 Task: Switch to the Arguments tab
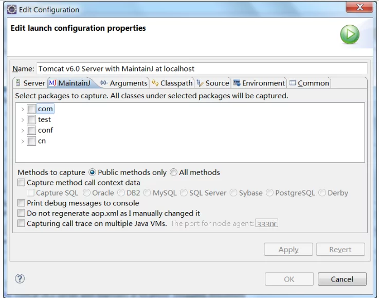tap(124, 83)
